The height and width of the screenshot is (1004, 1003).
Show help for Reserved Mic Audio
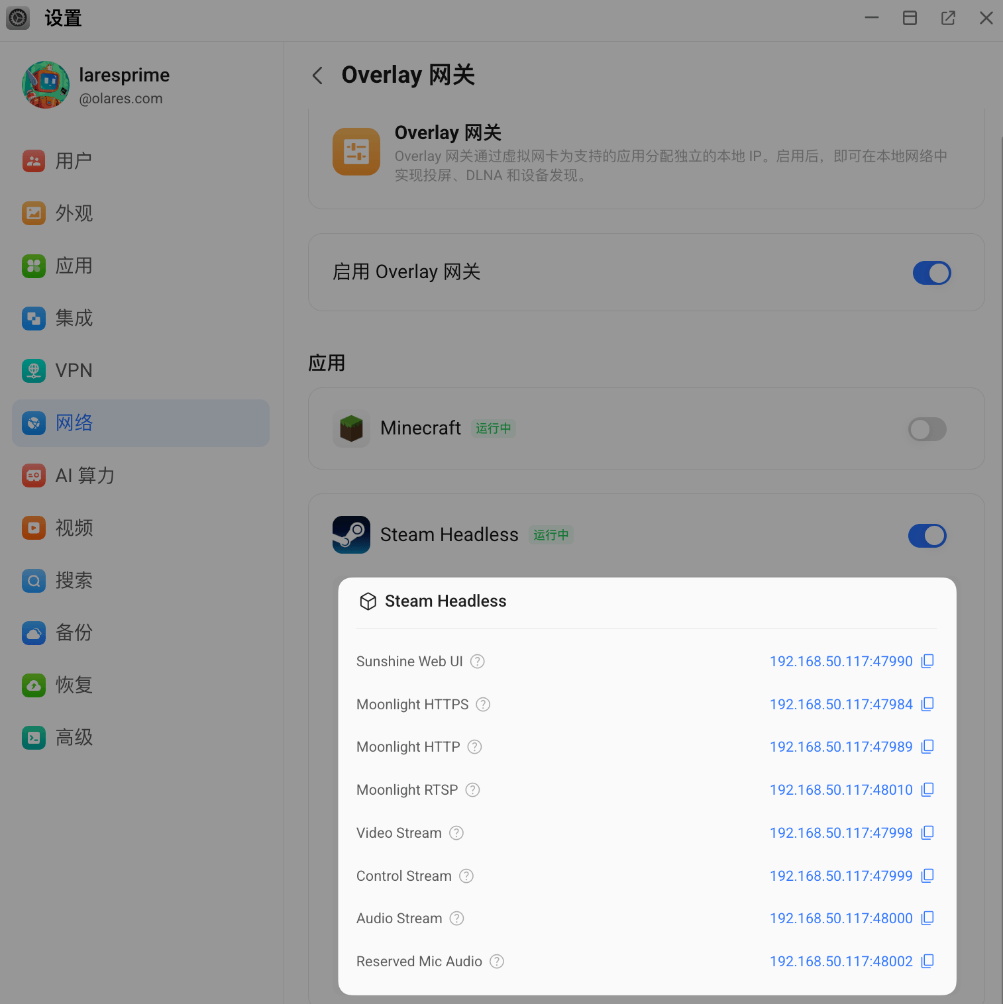click(x=497, y=962)
